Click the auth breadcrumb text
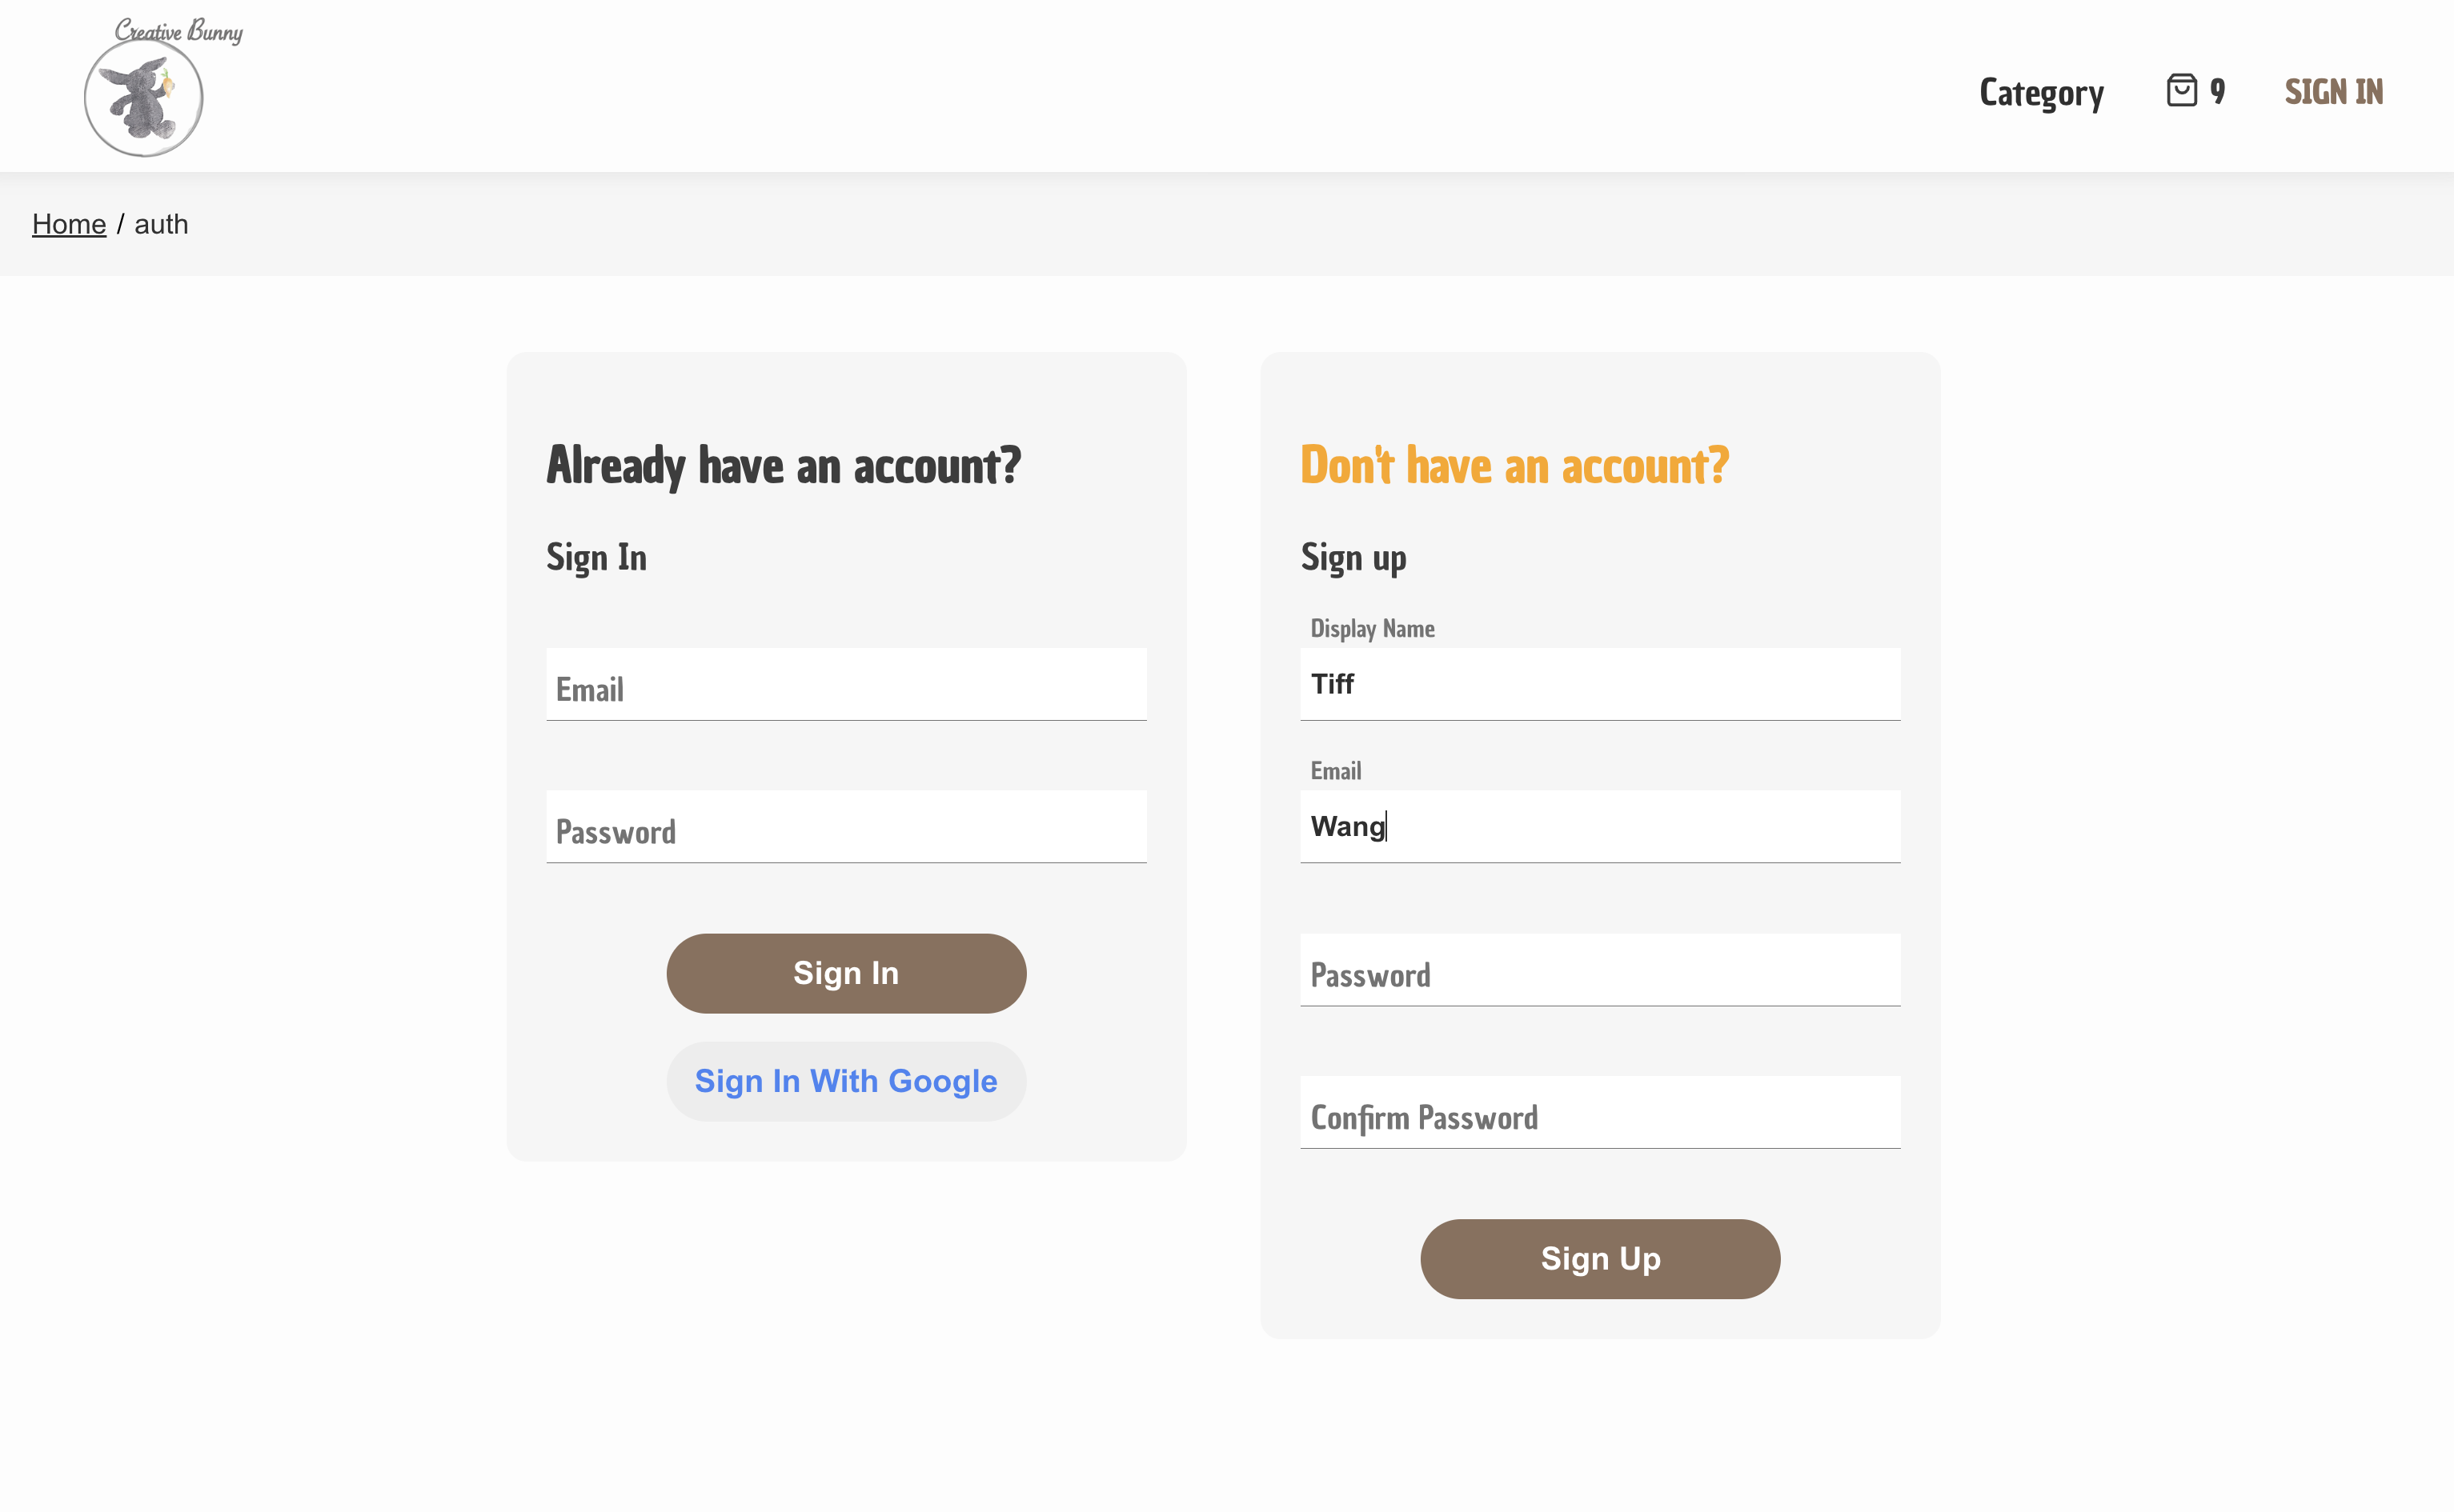Image resolution: width=2454 pixels, height=1512 pixels. [x=161, y=224]
